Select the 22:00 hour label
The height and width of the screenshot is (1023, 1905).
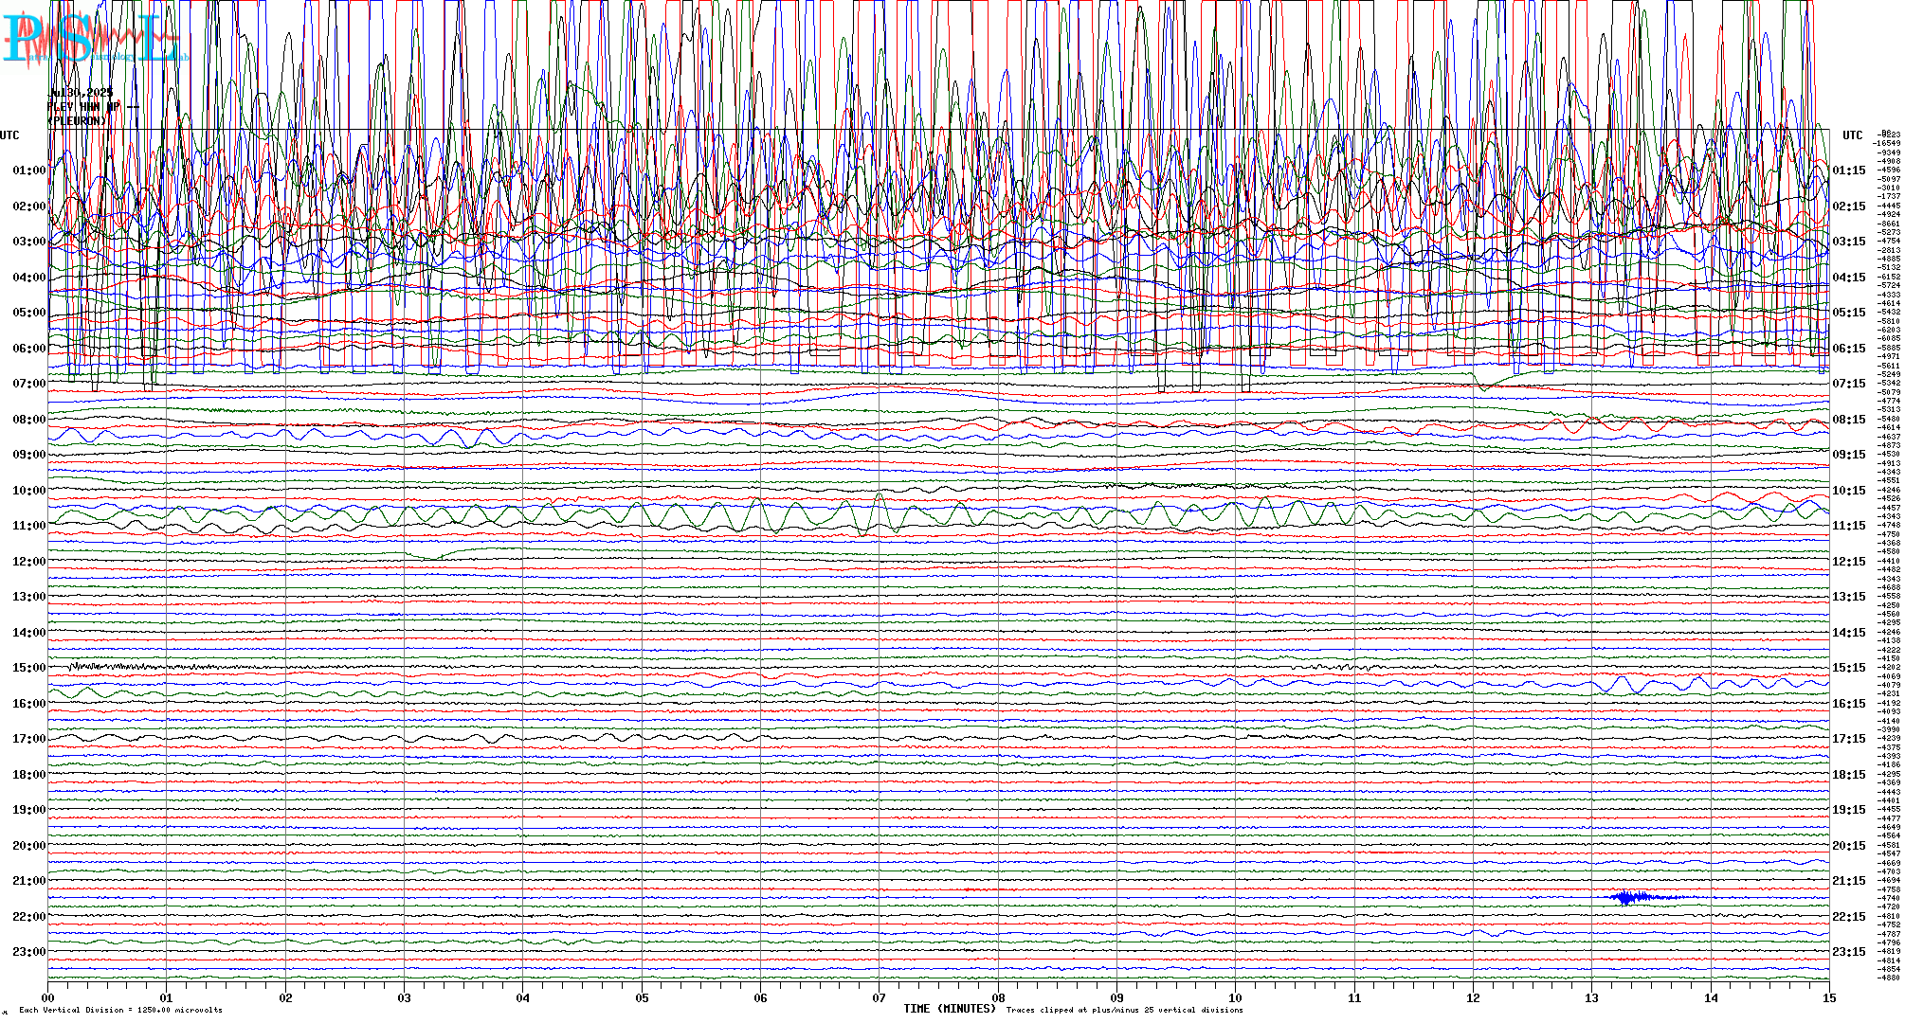pyautogui.click(x=29, y=917)
